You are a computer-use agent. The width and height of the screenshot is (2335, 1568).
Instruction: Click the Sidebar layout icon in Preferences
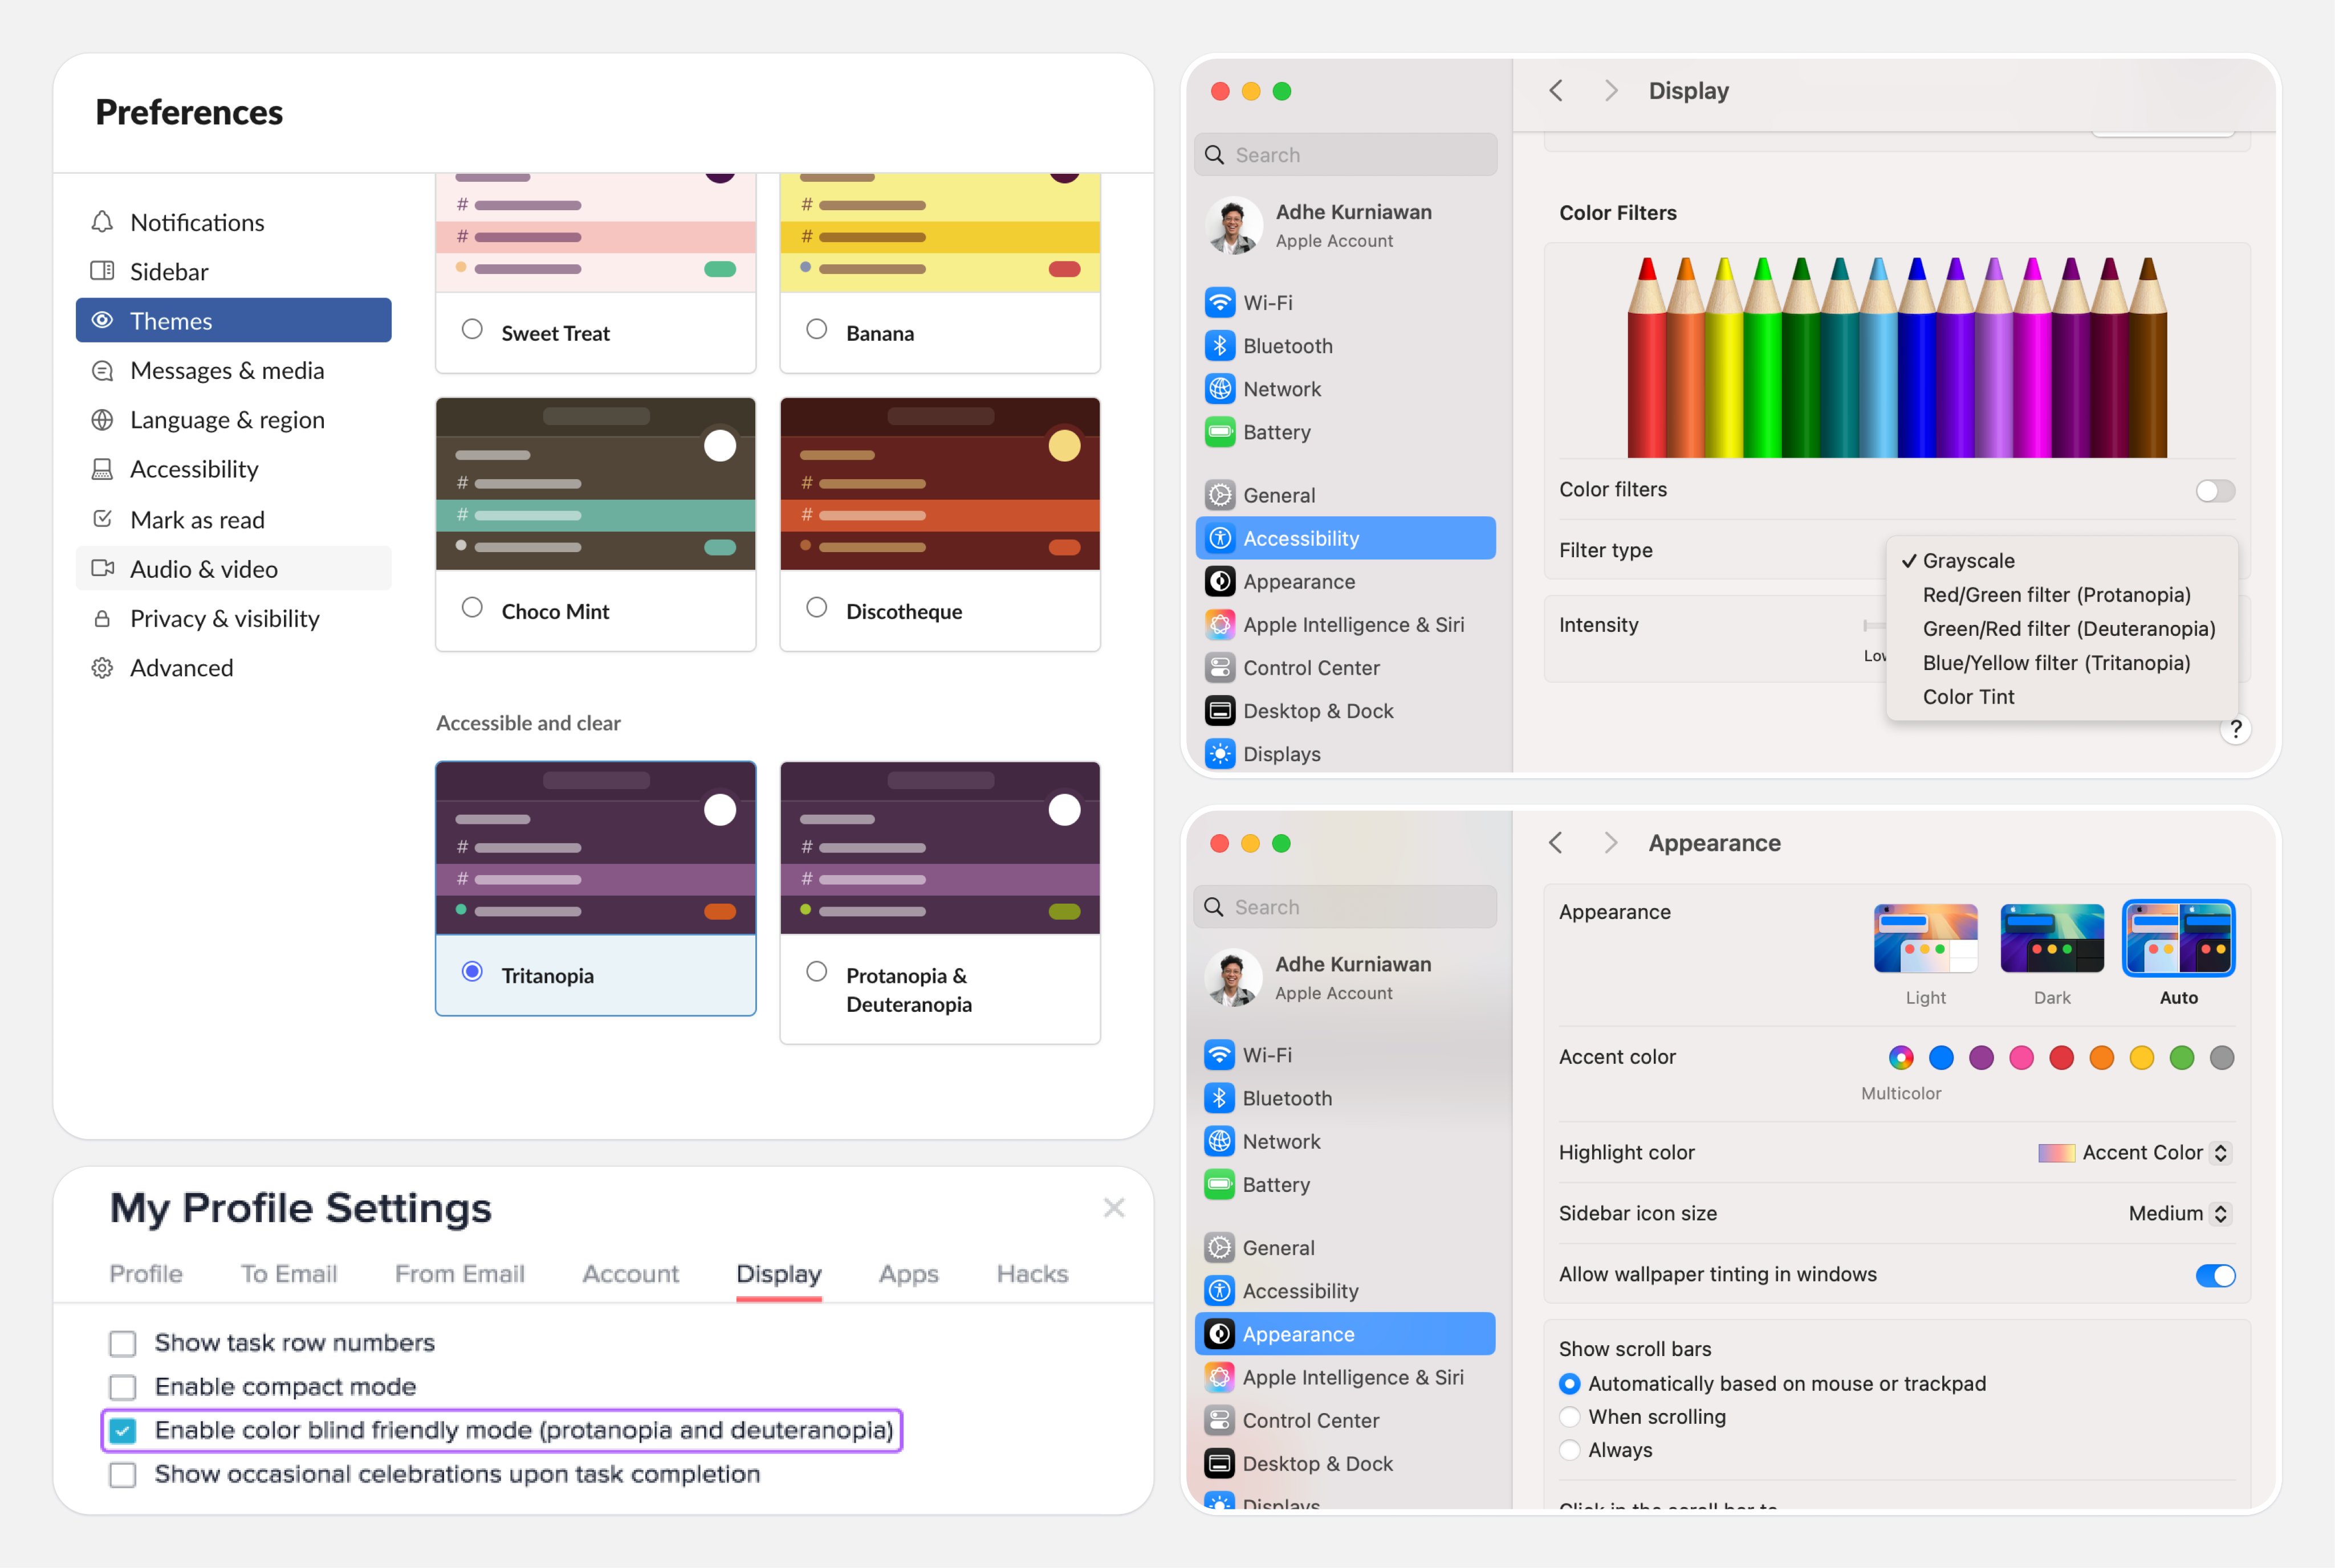point(102,271)
